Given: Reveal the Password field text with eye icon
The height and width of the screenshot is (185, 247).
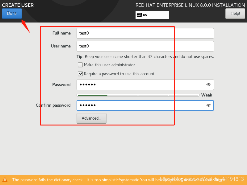Looking at the screenshot, I should point(208,84).
